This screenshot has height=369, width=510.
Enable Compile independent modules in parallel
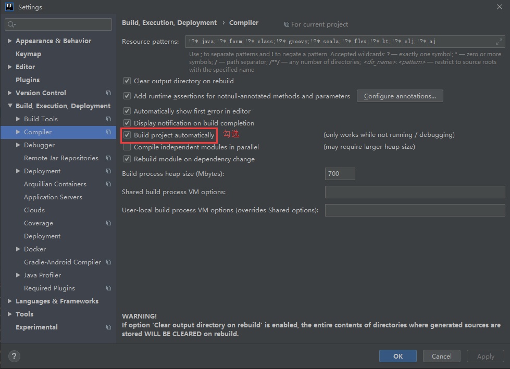[127, 147]
